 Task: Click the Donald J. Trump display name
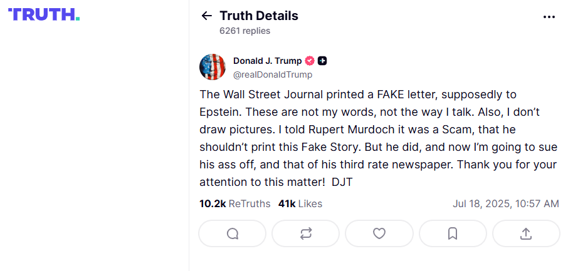click(x=267, y=61)
